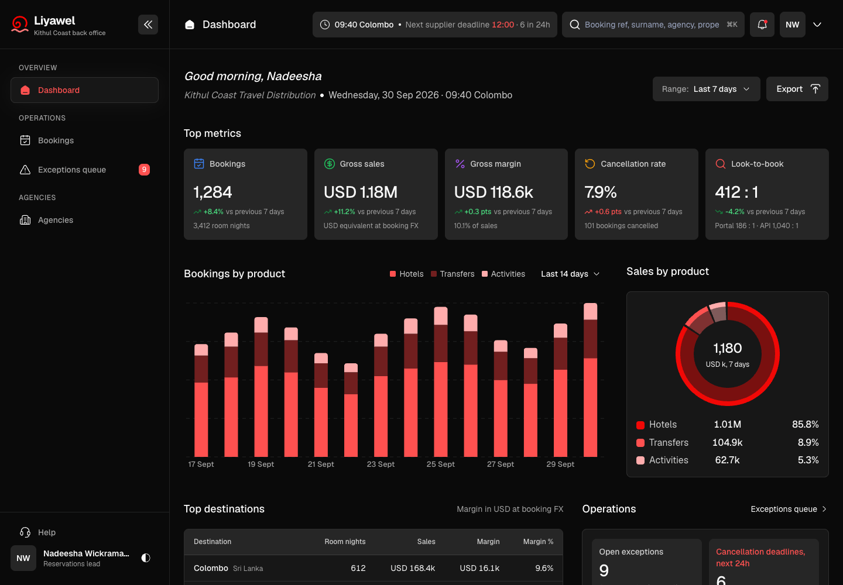Click the Room nights column header
Image resolution: width=843 pixels, height=585 pixels.
345,542
